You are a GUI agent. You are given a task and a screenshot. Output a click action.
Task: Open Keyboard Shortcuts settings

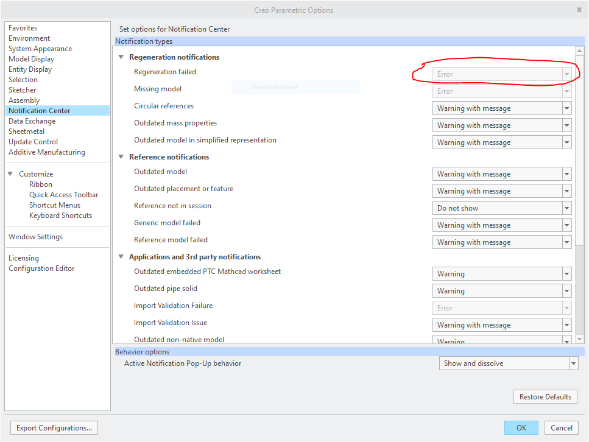pyautogui.click(x=60, y=216)
